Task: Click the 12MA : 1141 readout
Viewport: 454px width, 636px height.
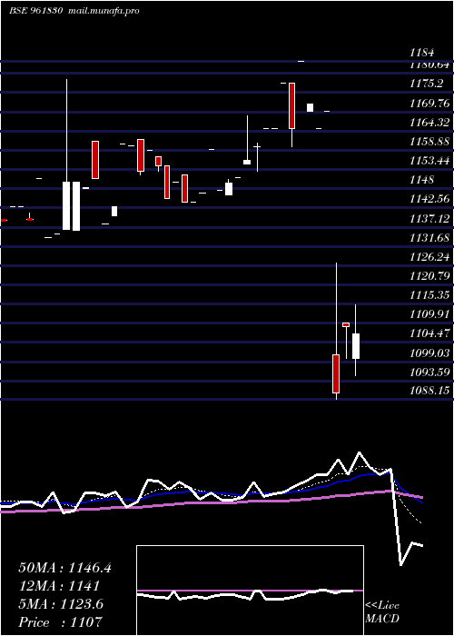Action: (x=59, y=586)
